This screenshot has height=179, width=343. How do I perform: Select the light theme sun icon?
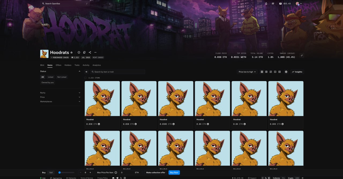click(263, 178)
